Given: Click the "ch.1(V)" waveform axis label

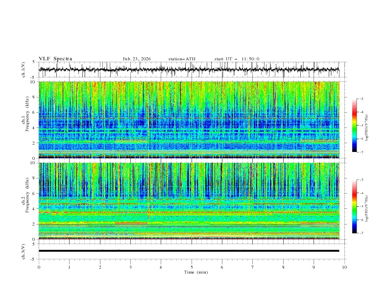Looking at the screenshot, I should (x=23, y=70).
